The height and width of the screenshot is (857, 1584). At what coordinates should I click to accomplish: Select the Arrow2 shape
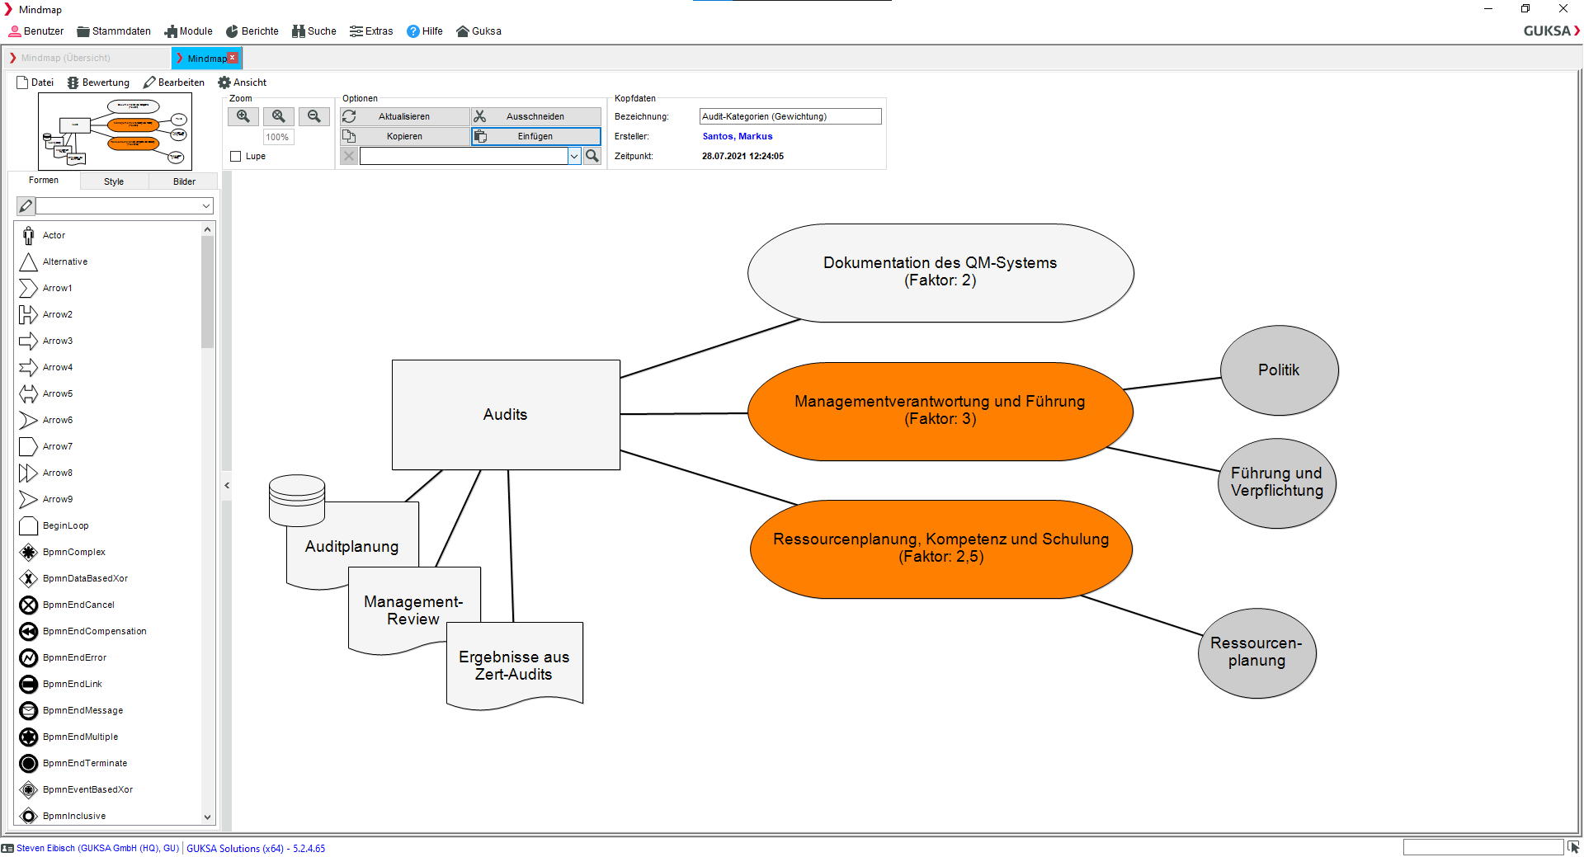point(29,315)
